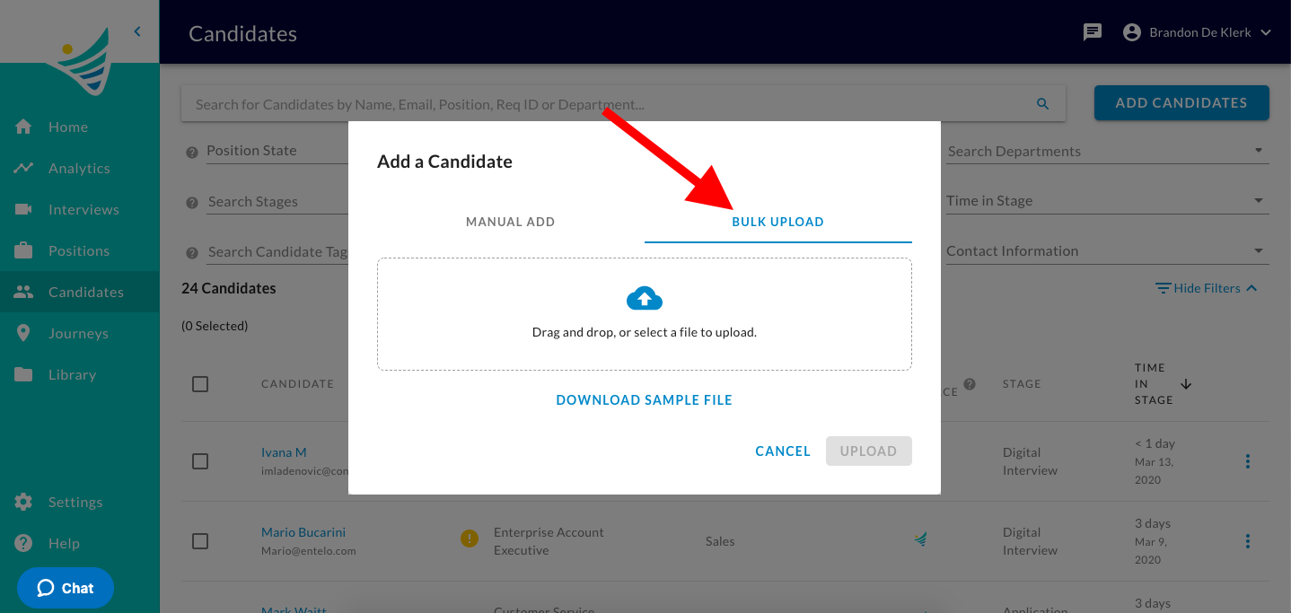Open row actions menu for Mario Bucarini
This screenshot has height=613, width=1291.
coord(1247,541)
